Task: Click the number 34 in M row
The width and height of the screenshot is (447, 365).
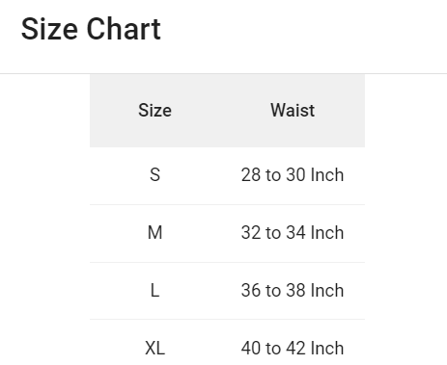Action: pyautogui.click(x=295, y=232)
